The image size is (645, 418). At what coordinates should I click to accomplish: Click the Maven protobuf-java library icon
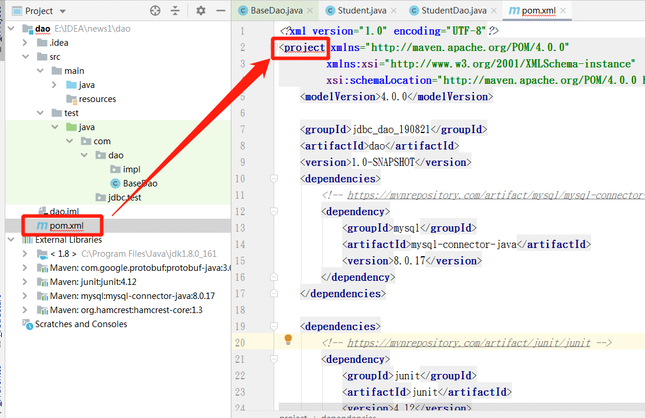click(x=42, y=268)
